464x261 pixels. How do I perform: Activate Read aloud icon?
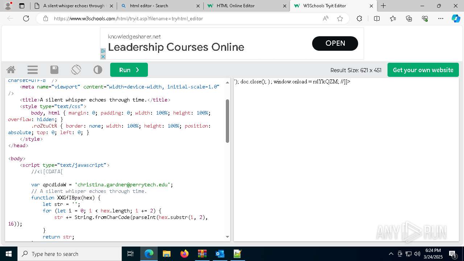[x=326, y=18]
